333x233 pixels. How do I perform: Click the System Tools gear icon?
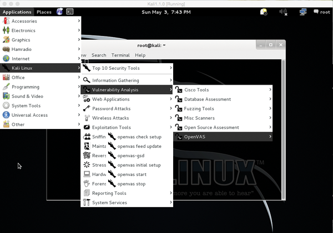6,106
